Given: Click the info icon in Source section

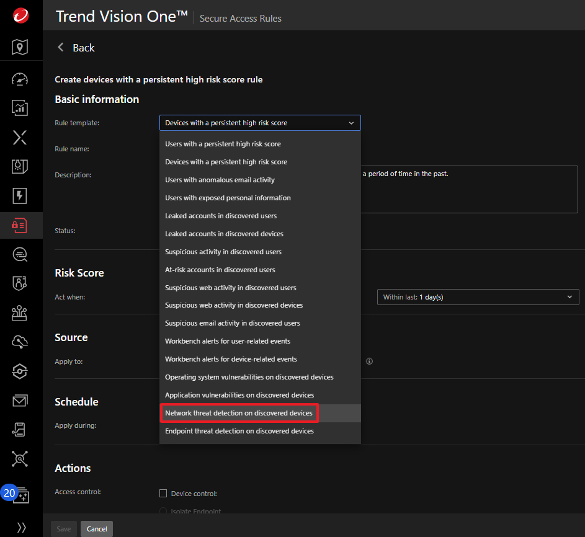Looking at the screenshot, I should pos(369,362).
